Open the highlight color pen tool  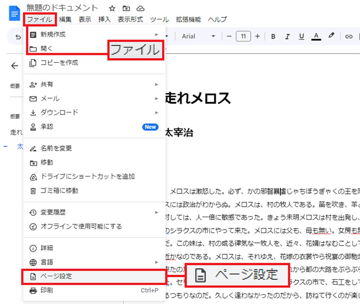331,36
